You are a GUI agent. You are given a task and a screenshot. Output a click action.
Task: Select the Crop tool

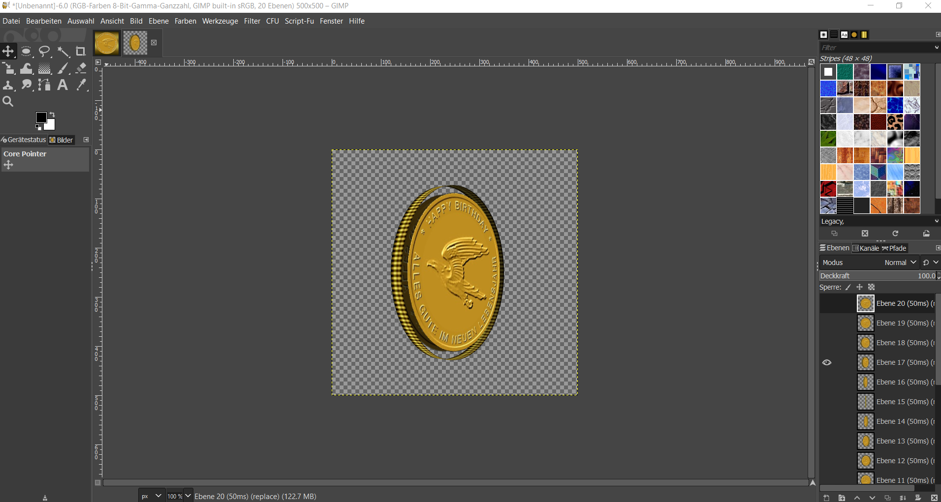[81, 52]
